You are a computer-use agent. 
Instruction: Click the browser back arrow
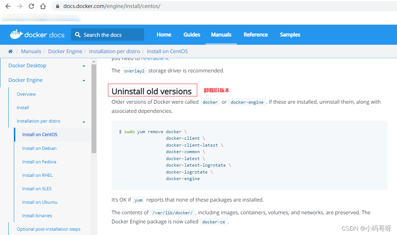[x=8, y=6]
